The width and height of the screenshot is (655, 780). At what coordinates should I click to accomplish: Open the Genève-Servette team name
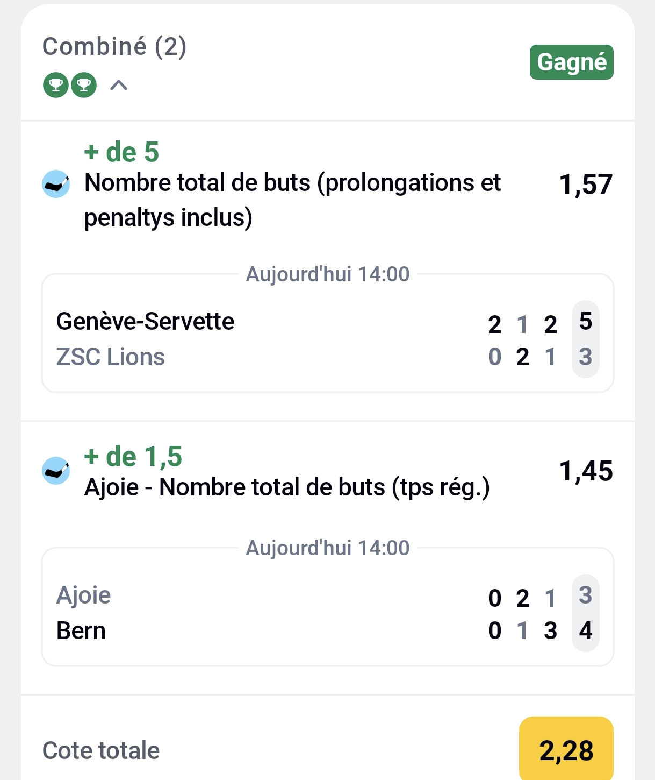coord(145,322)
